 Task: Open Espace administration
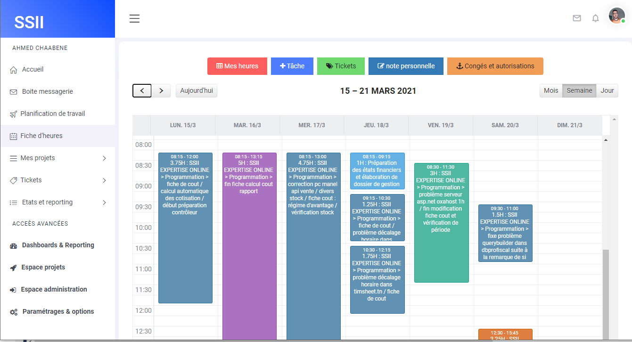53,289
